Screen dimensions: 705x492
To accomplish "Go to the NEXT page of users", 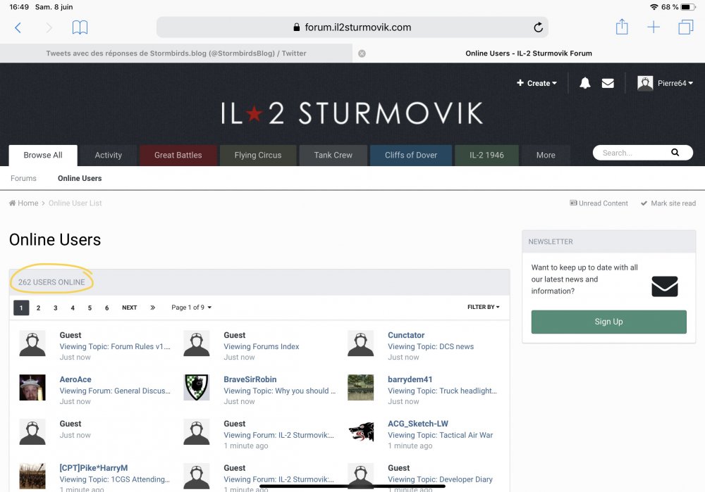I will [129, 308].
